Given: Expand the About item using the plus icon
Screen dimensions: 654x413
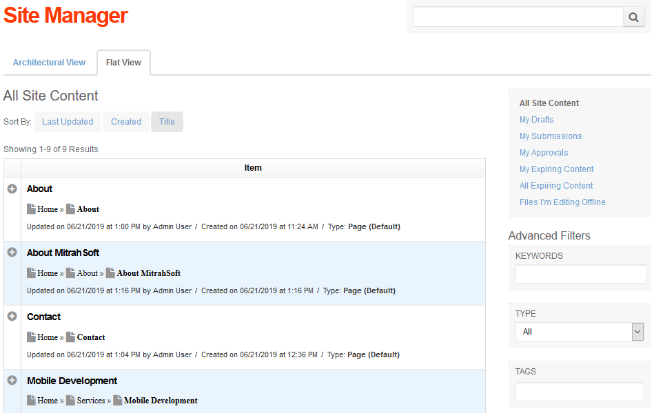Looking at the screenshot, I should 11,188.
